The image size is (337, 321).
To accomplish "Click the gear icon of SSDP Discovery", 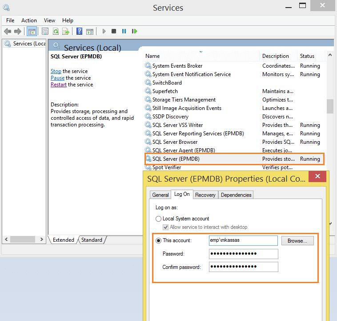I will point(148,116).
